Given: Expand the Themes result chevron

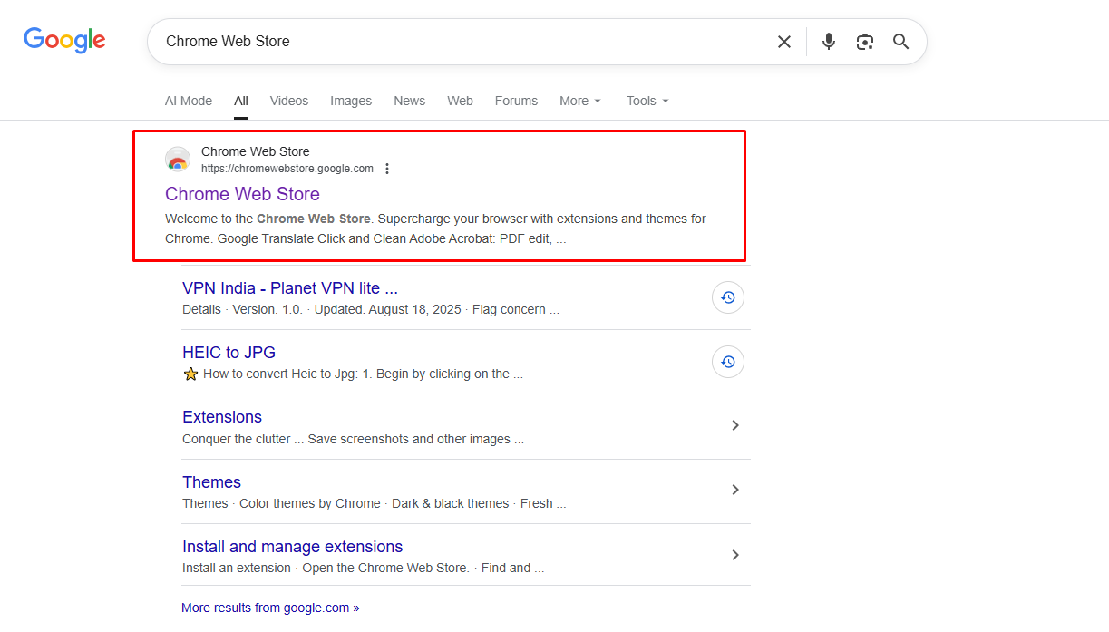Looking at the screenshot, I should pyautogui.click(x=735, y=490).
